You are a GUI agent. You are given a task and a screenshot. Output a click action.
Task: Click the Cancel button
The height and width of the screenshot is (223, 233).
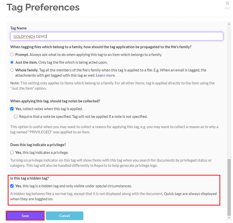[64, 216]
